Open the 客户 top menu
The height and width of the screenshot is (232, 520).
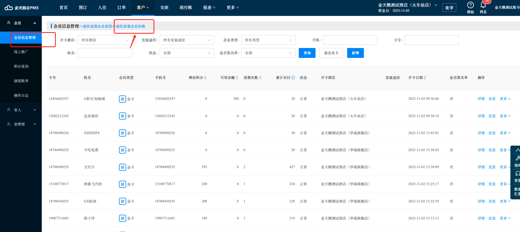pyautogui.click(x=143, y=8)
